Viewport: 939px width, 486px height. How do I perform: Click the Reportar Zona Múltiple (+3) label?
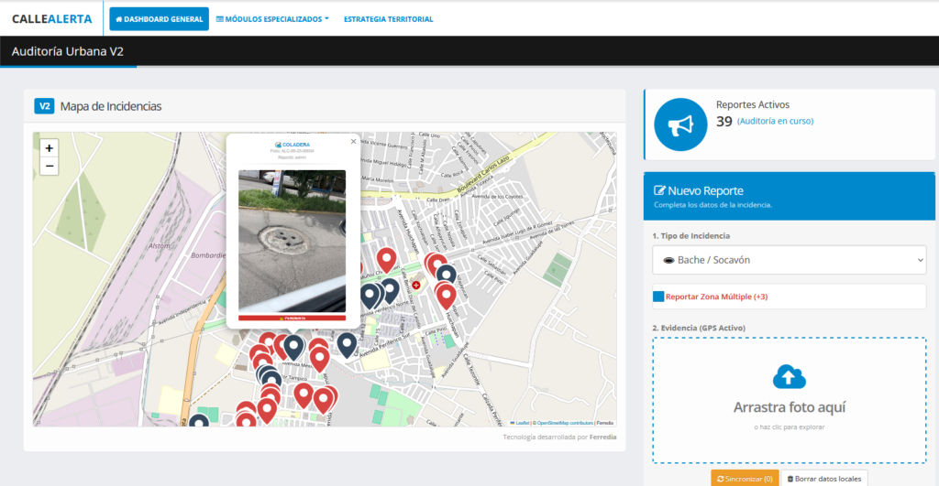click(x=716, y=297)
